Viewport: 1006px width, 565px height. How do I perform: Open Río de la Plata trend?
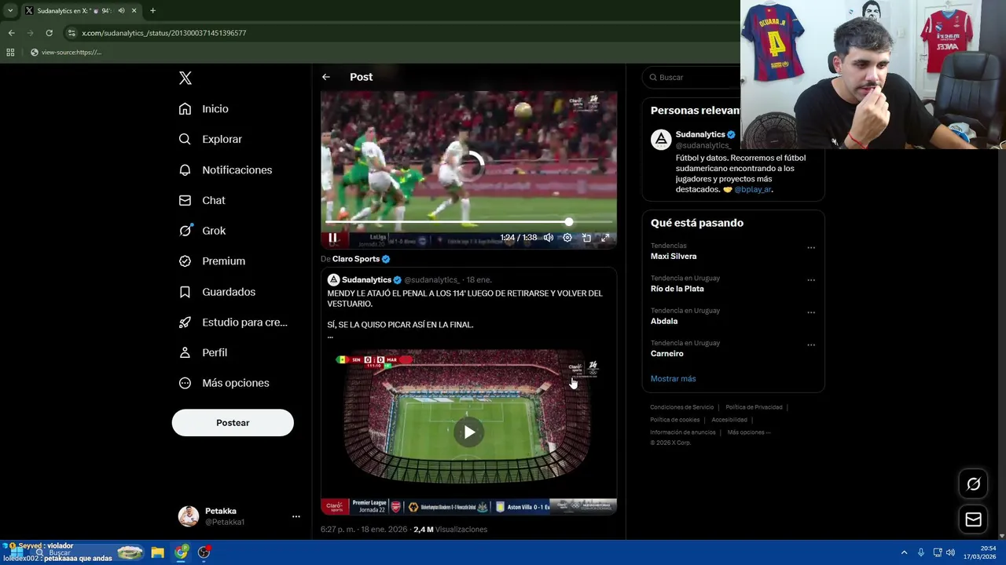click(677, 289)
